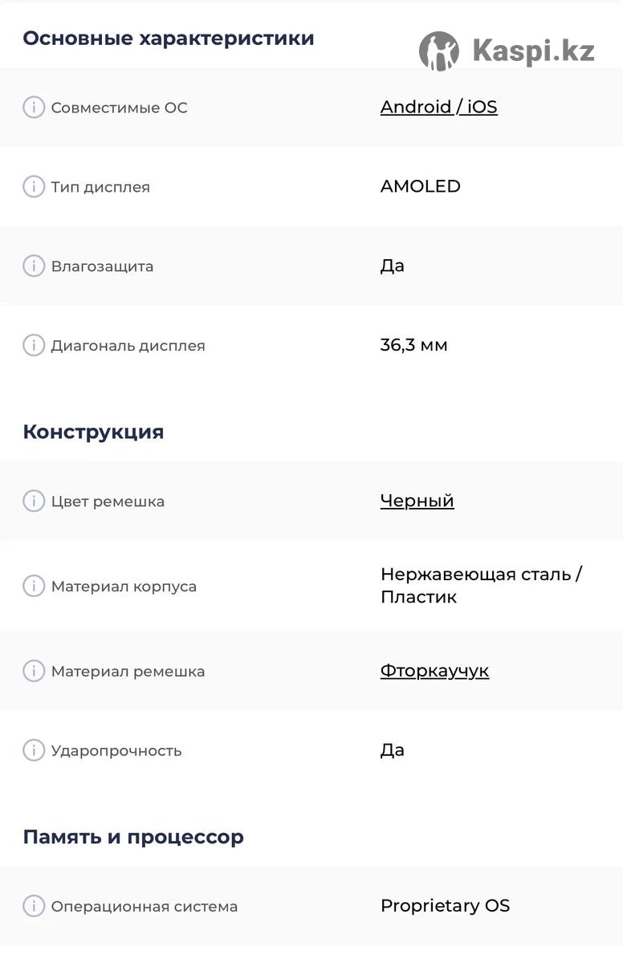Screen dimensions: 623x963
Task: Open info tooltip for Влагозащита
Action: (x=33, y=266)
